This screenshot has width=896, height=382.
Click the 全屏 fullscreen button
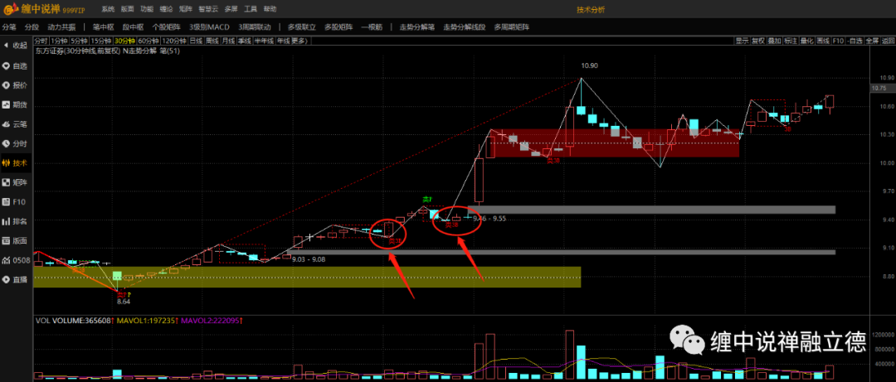[872, 41]
